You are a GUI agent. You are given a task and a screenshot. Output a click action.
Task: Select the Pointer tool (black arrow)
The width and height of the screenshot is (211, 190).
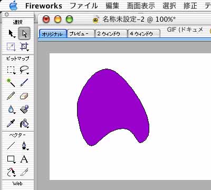click(12, 33)
